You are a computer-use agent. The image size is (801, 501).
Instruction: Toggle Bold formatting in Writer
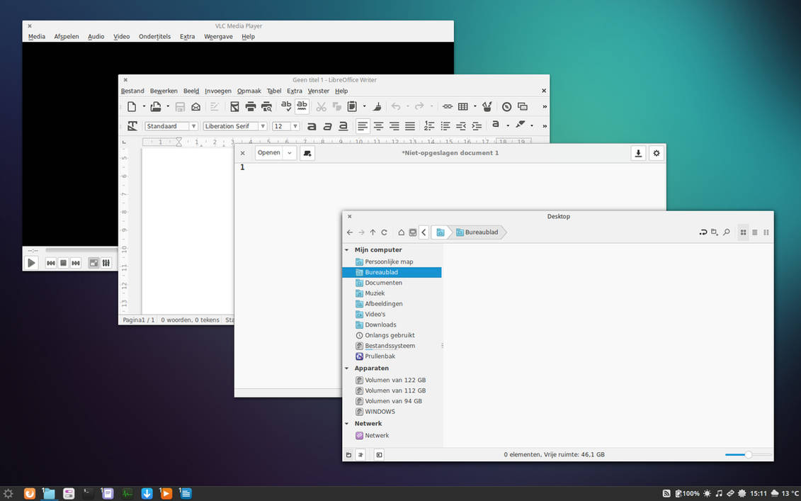pos(312,125)
